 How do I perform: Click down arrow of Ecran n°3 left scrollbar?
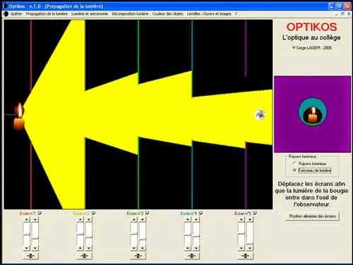tap(134, 248)
